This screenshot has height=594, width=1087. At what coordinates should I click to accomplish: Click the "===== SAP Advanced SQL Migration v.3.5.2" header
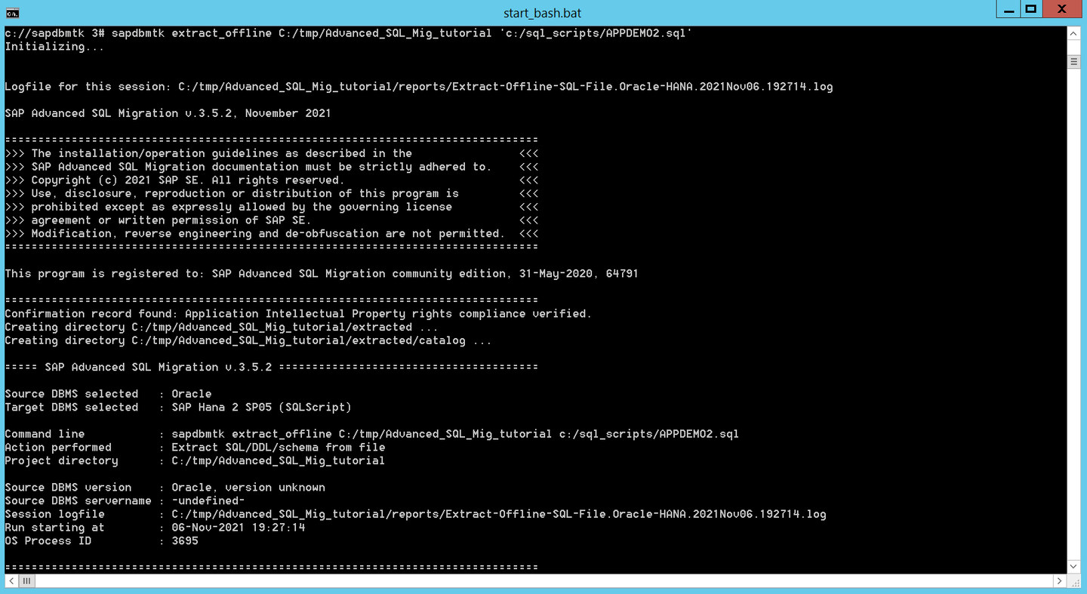pos(272,368)
